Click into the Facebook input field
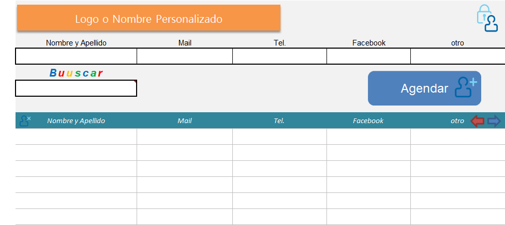The image size is (505, 225). tap(368, 56)
